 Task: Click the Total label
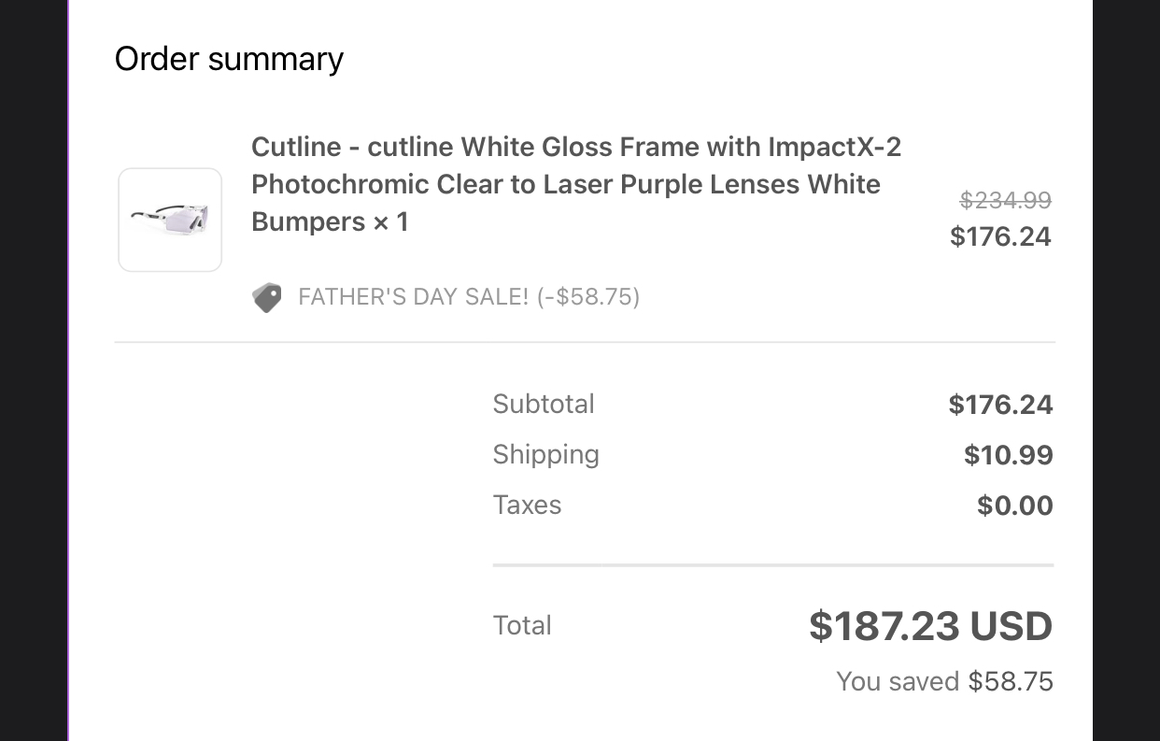coord(522,625)
